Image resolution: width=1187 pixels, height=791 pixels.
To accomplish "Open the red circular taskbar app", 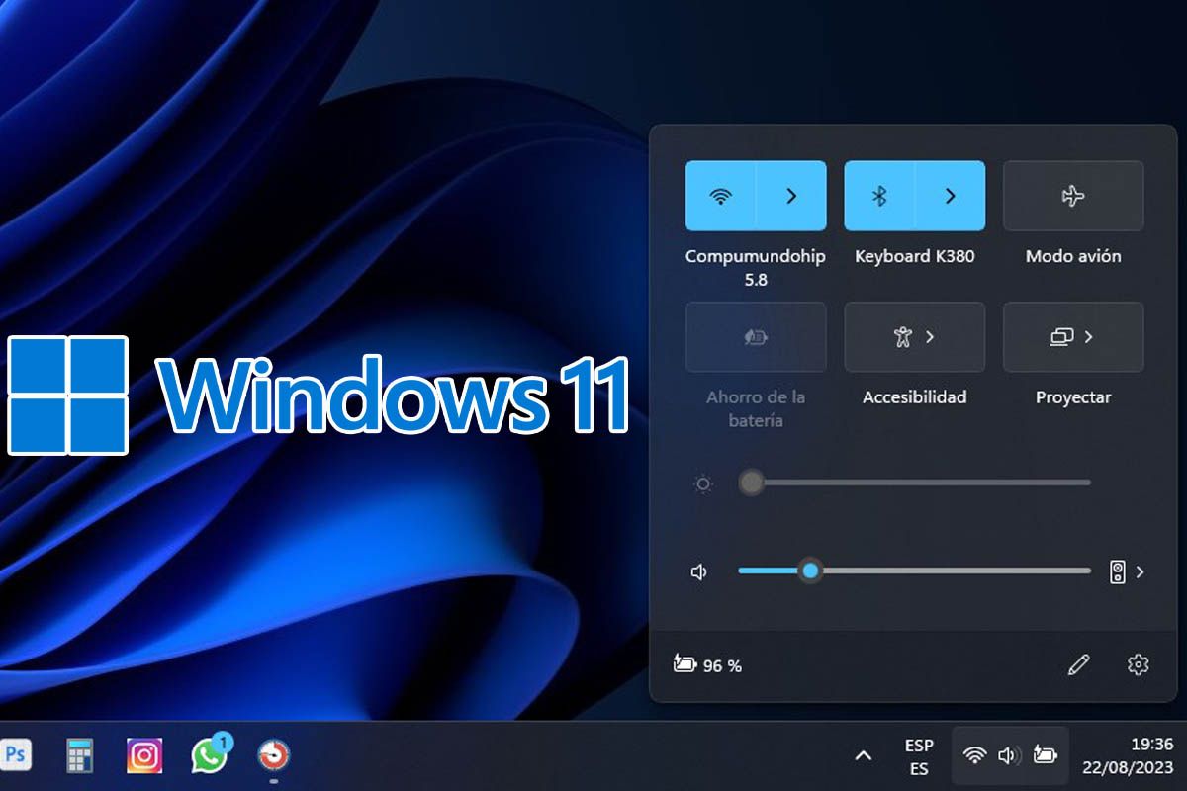I will (x=274, y=756).
